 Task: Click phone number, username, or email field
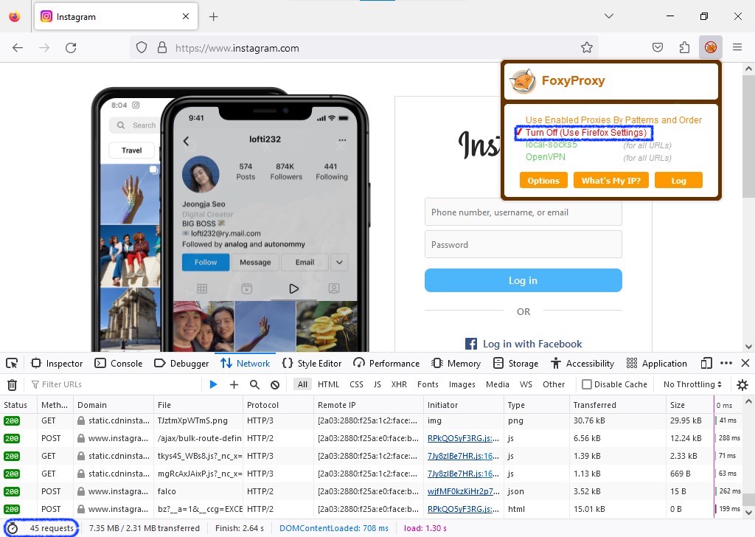tap(523, 212)
